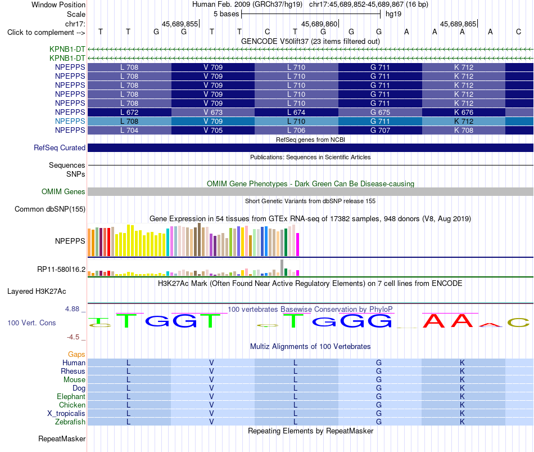Click the 'RefSeq genes from NCBI' title
This screenshot has width=534, height=452.
[310, 140]
